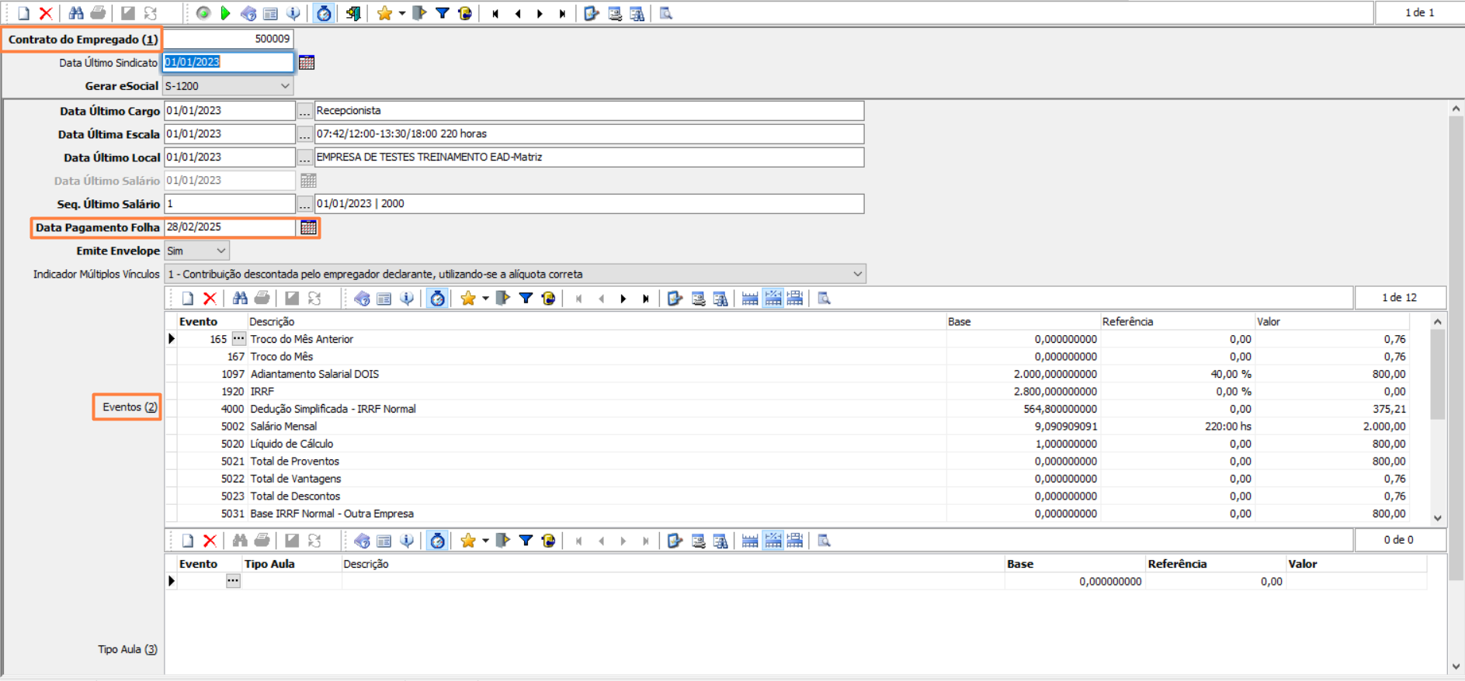
Task: Jump to last record in the main toolbar
Action: (x=562, y=13)
